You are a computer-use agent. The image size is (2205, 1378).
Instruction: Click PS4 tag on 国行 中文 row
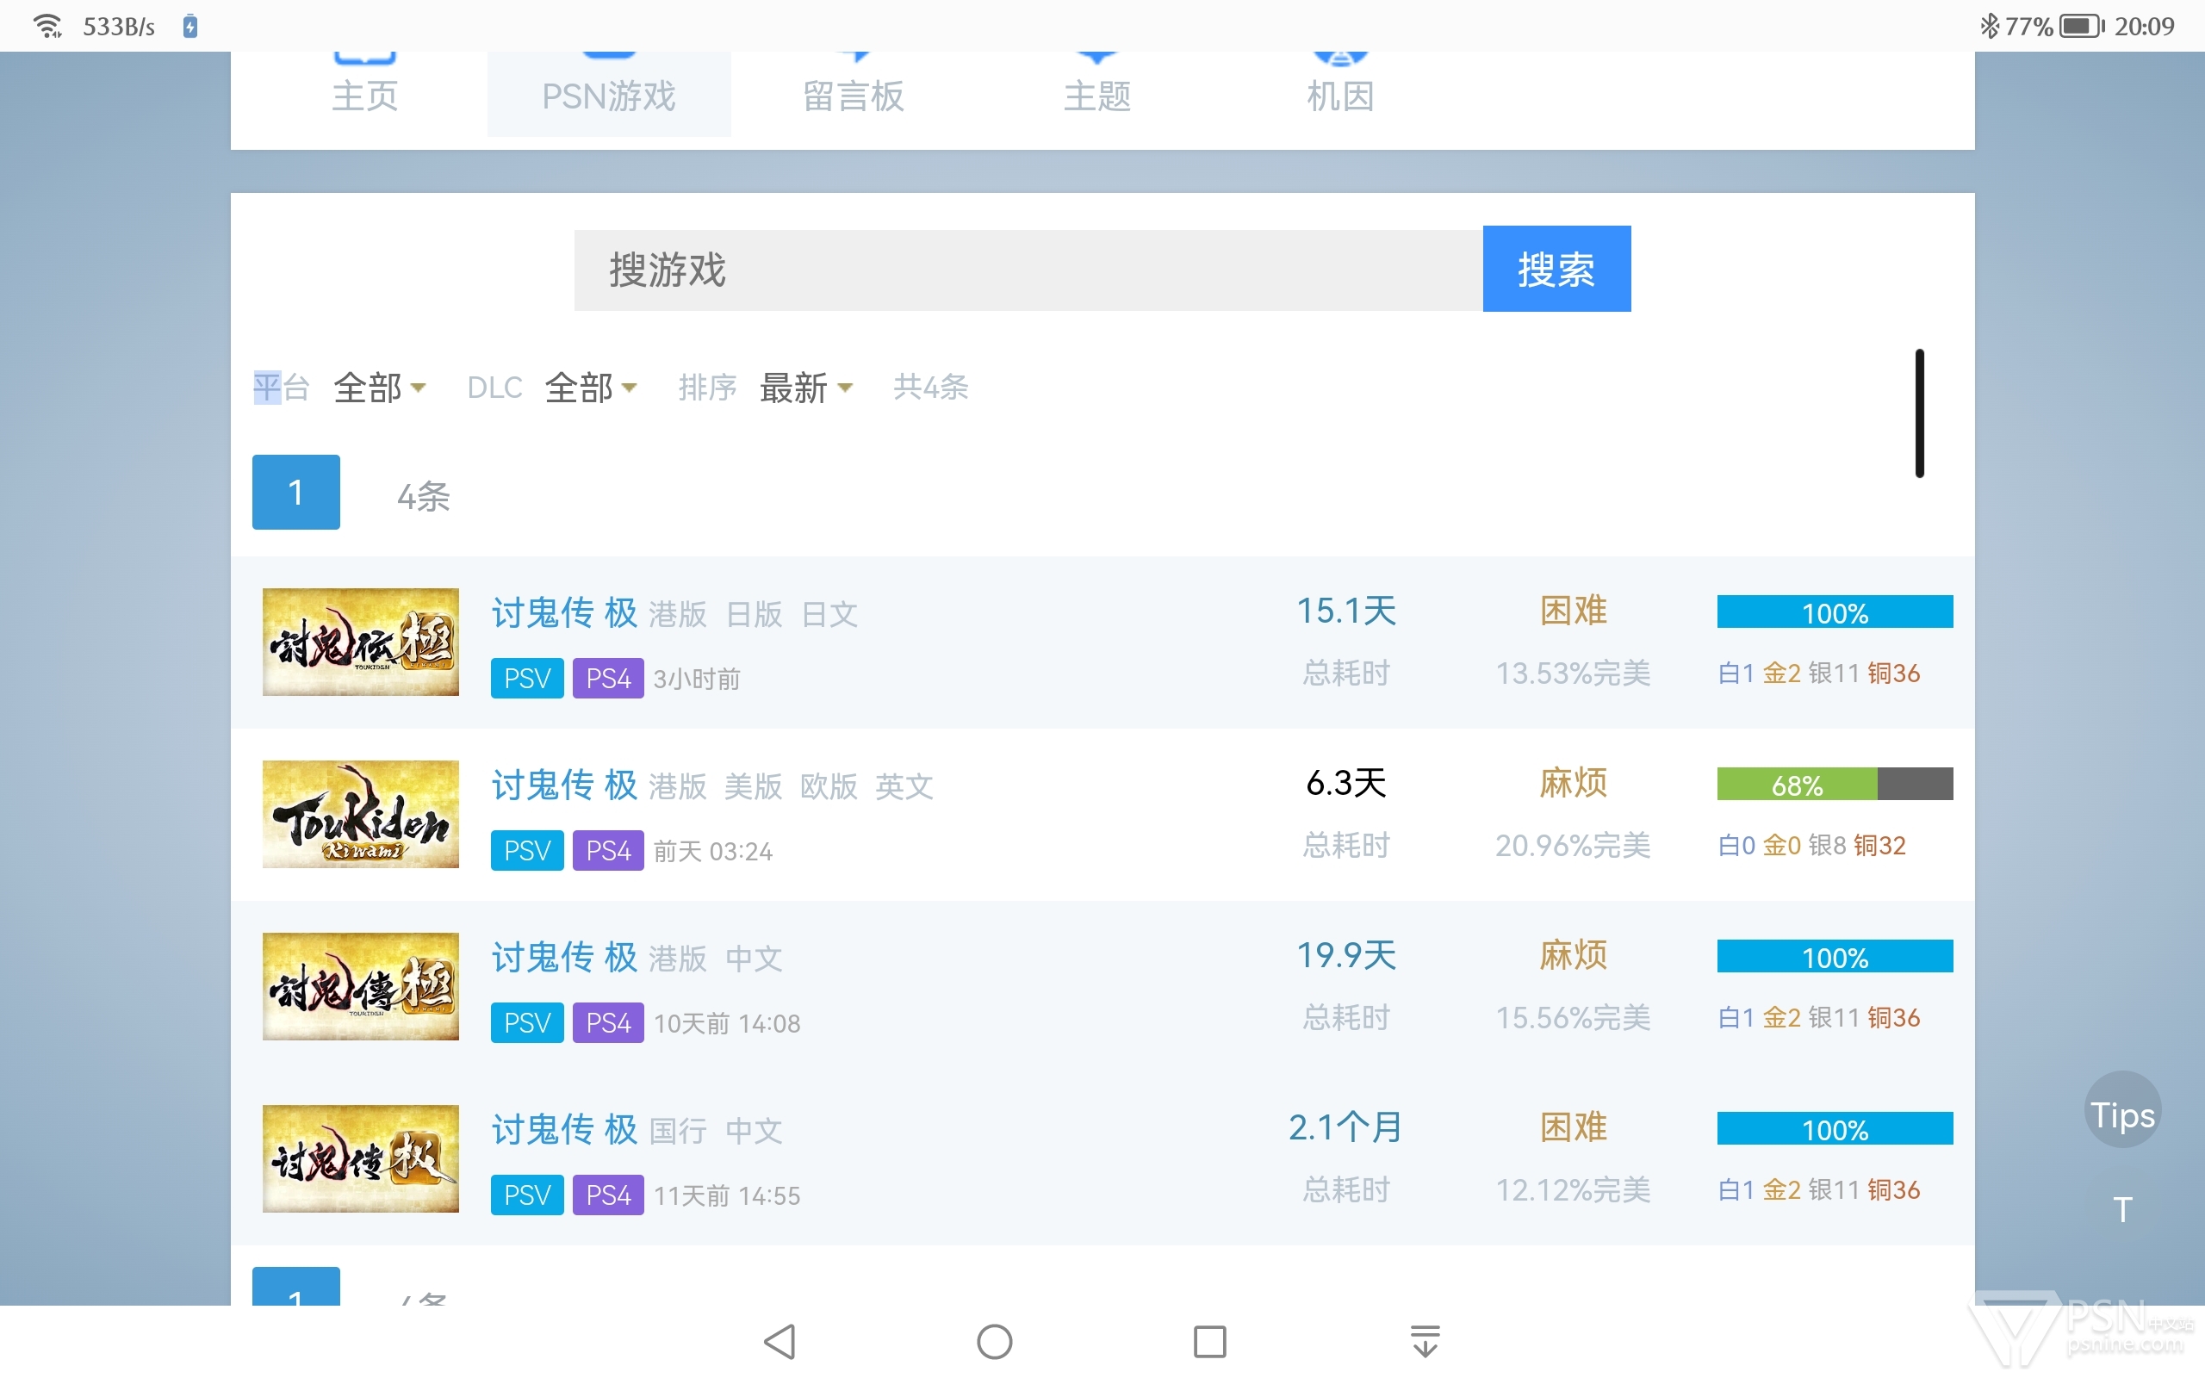(609, 1195)
